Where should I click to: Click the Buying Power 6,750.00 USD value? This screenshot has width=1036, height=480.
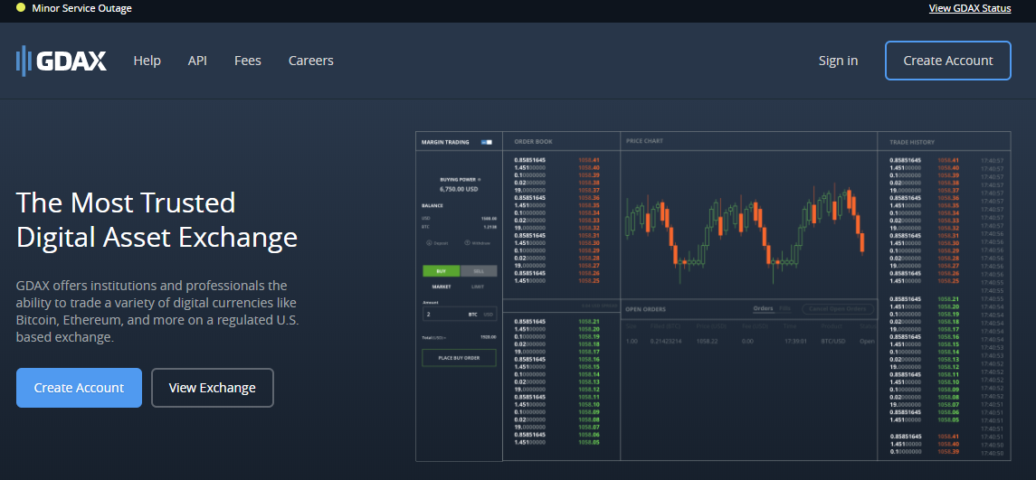coord(459,189)
